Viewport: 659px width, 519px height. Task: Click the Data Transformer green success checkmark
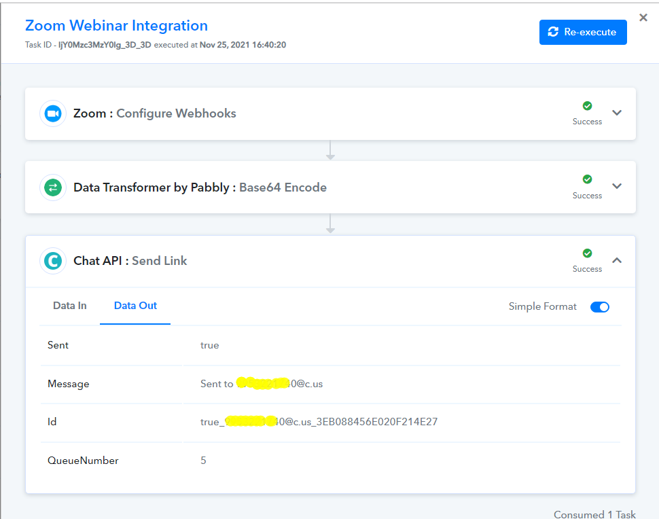587,179
